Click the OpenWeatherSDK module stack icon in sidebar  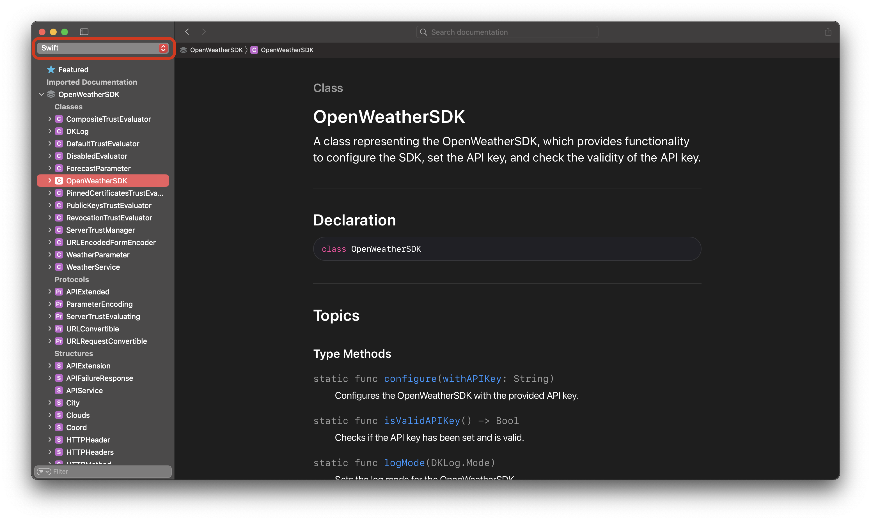tap(51, 94)
